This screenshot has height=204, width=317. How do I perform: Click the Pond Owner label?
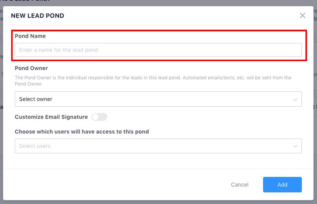click(x=31, y=68)
